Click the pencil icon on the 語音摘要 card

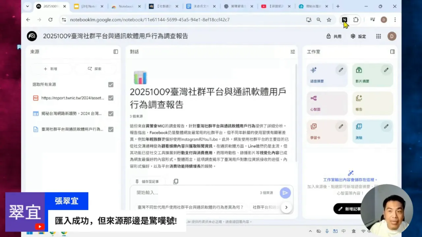click(341, 70)
